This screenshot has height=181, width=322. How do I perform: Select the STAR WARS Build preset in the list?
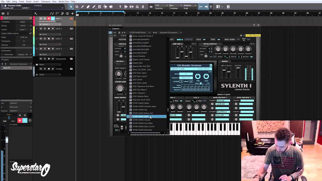coord(140,116)
